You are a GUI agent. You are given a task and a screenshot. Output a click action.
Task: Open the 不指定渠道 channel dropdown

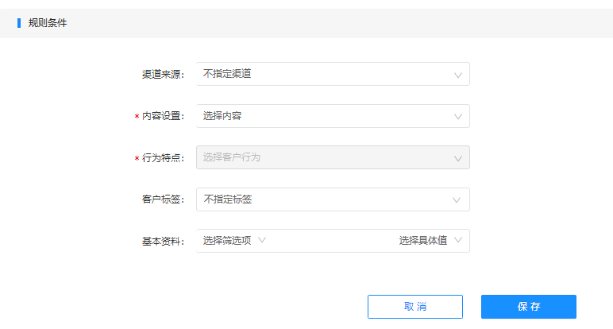pos(333,74)
